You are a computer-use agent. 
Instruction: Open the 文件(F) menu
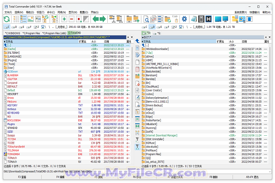click(8, 12)
